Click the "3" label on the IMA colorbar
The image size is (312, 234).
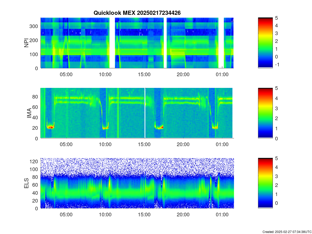tap(277, 108)
